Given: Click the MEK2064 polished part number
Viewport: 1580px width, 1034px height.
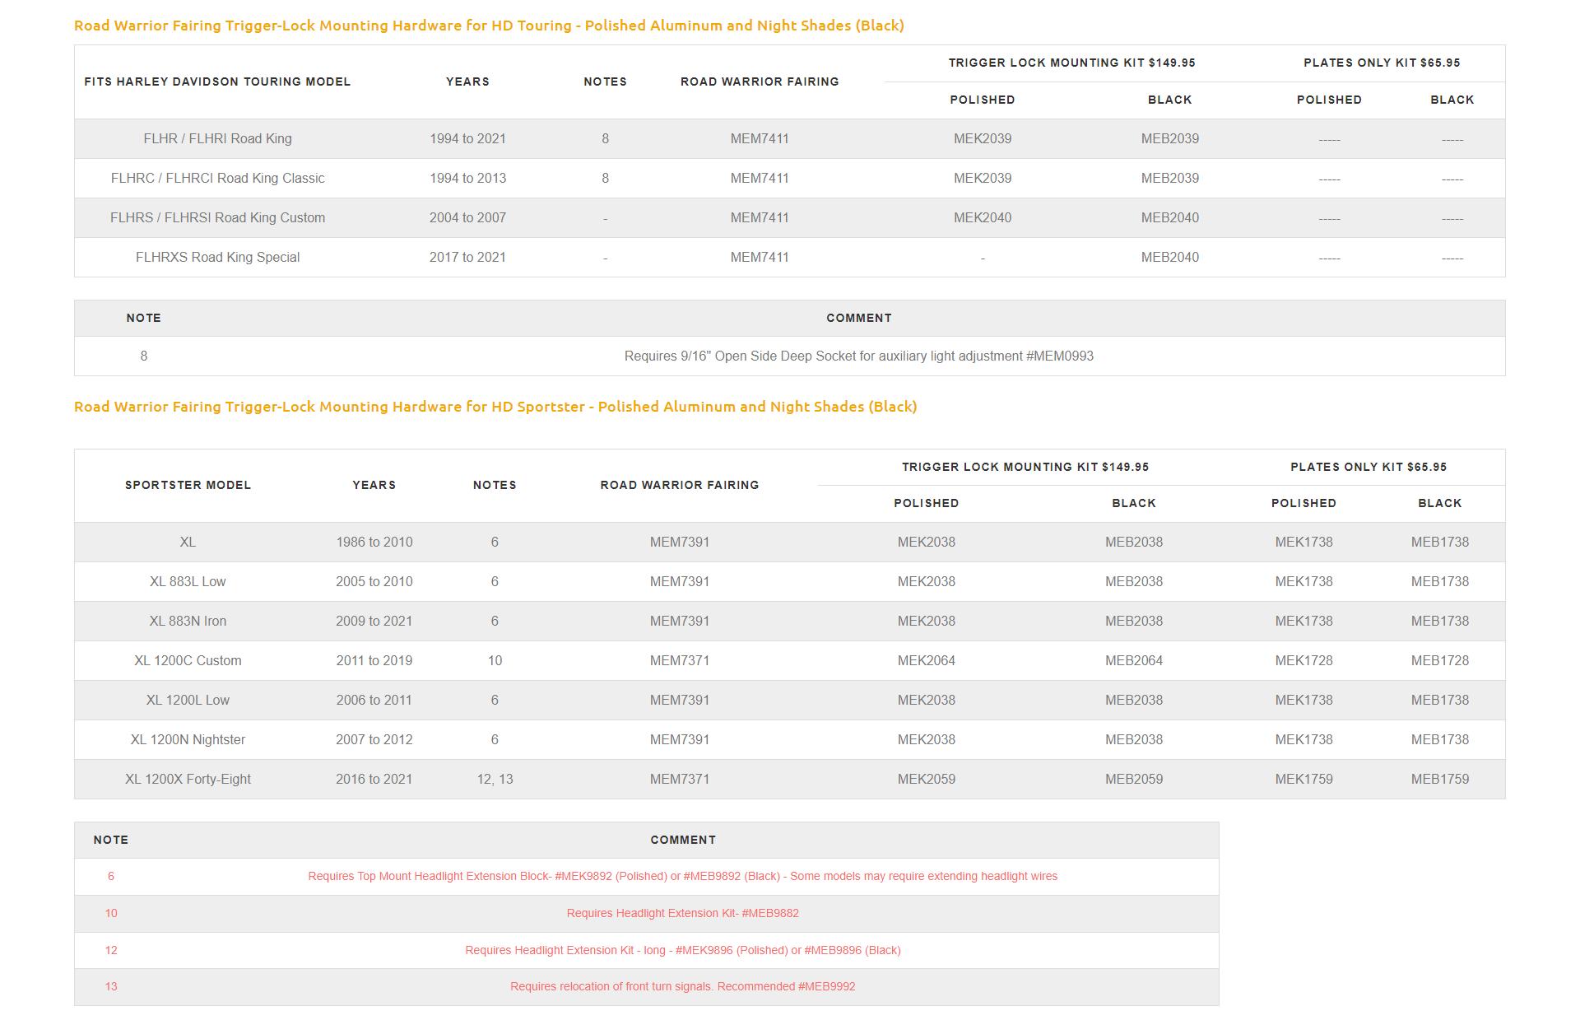Looking at the screenshot, I should point(926,661).
